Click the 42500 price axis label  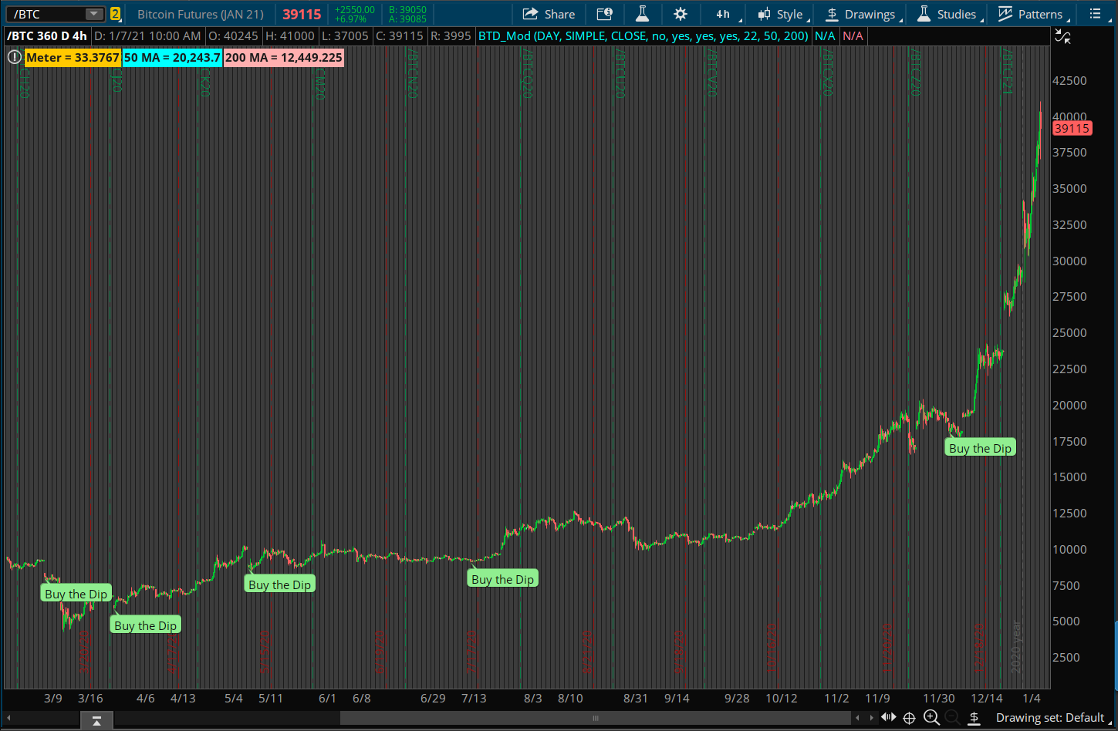(1069, 80)
